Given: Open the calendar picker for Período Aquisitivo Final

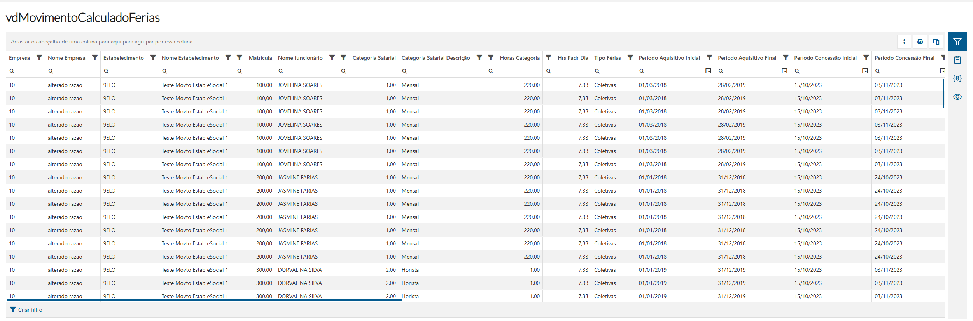Looking at the screenshot, I should pyautogui.click(x=784, y=71).
